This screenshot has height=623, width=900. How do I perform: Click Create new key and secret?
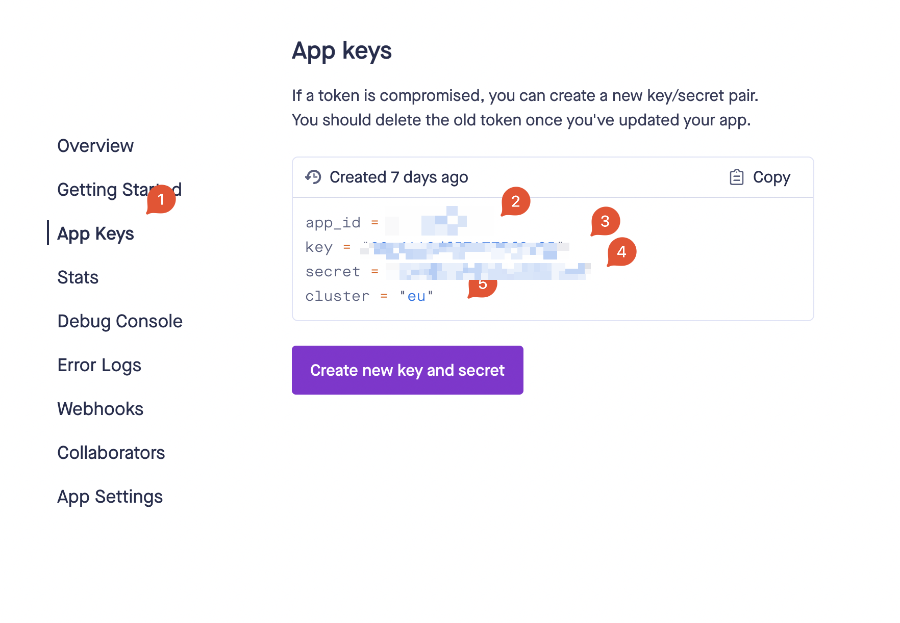click(407, 370)
